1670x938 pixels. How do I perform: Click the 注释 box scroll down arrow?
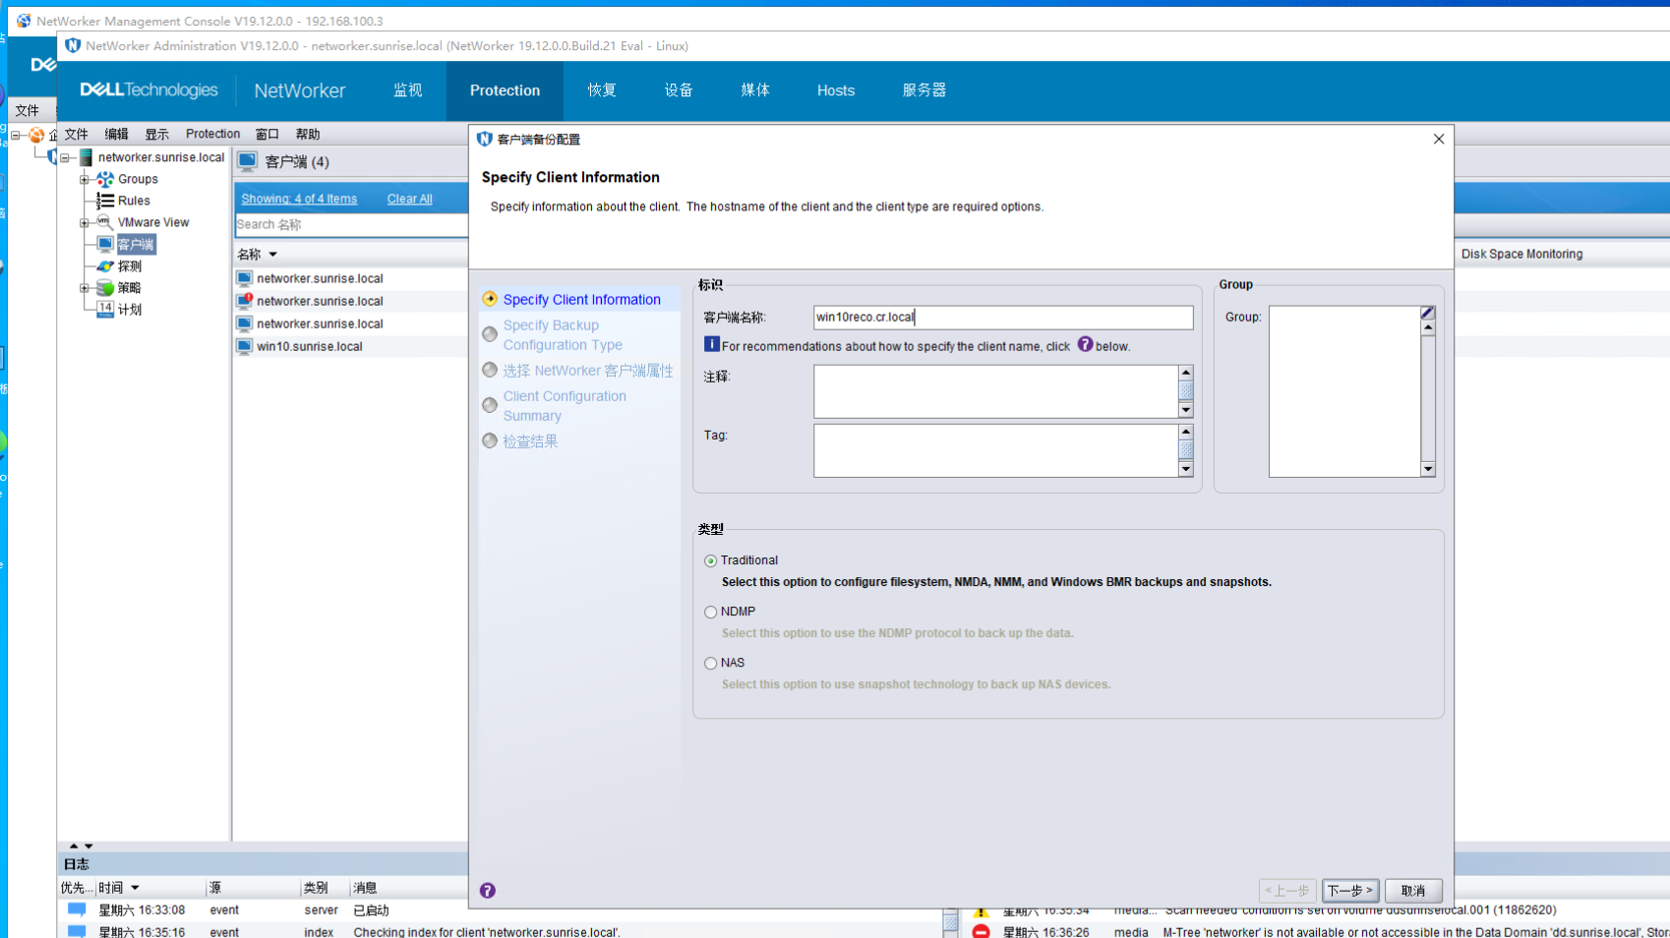point(1186,410)
